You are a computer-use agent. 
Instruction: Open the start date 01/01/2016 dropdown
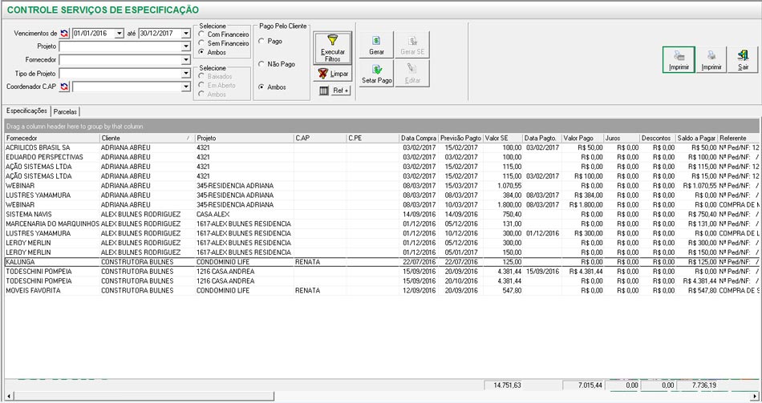click(119, 34)
